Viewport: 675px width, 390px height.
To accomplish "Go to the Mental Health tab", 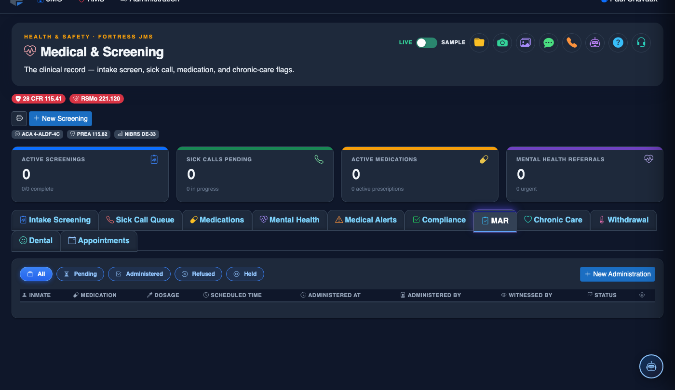I will coord(290,220).
